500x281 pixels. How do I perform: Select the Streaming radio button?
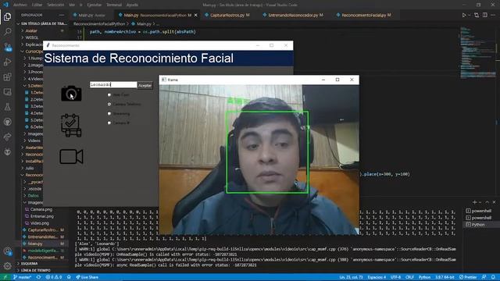click(x=109, y=113)
